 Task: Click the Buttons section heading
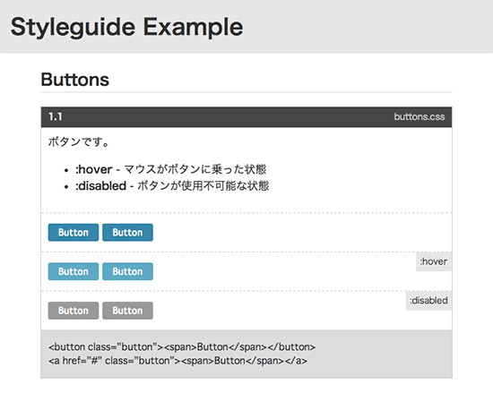tap(74, 80)
